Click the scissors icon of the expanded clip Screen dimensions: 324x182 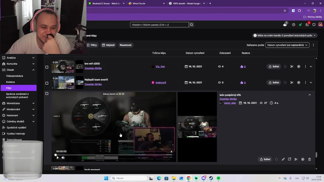tap(296, 159)
